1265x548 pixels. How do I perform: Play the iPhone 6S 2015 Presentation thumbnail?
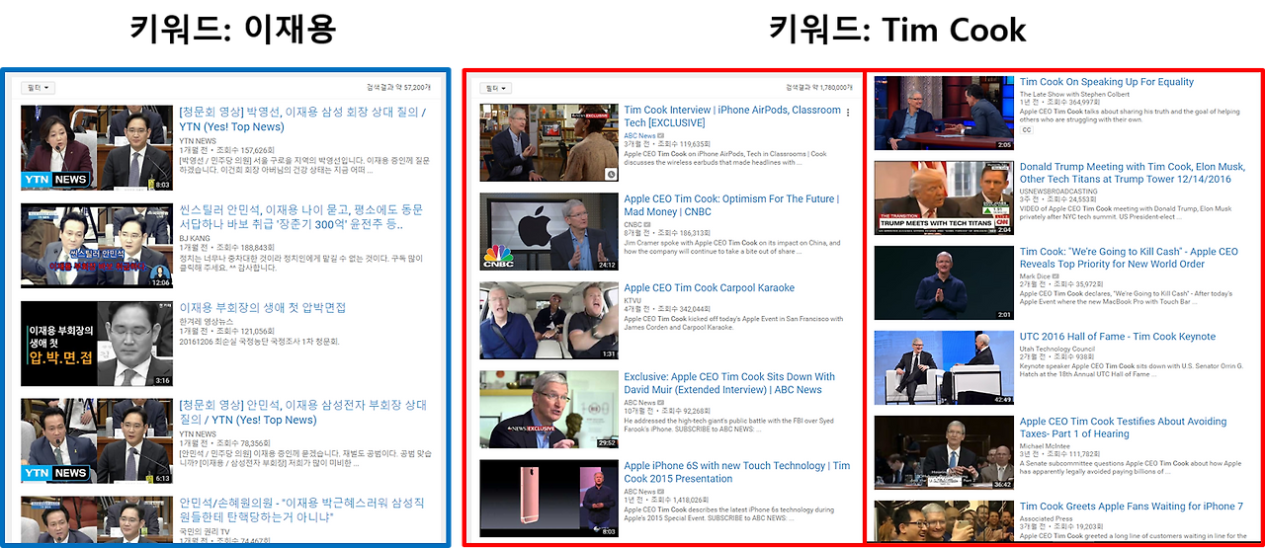tap(548, 498)
